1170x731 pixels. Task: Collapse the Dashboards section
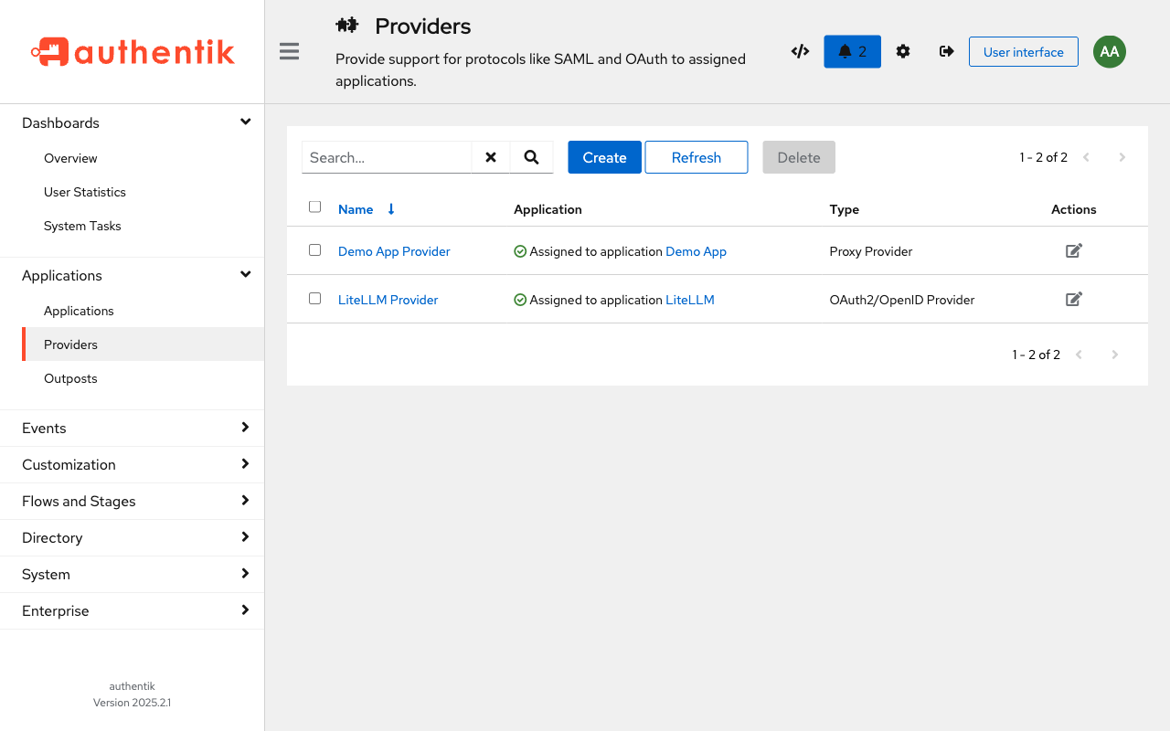(x=132, y=122)
